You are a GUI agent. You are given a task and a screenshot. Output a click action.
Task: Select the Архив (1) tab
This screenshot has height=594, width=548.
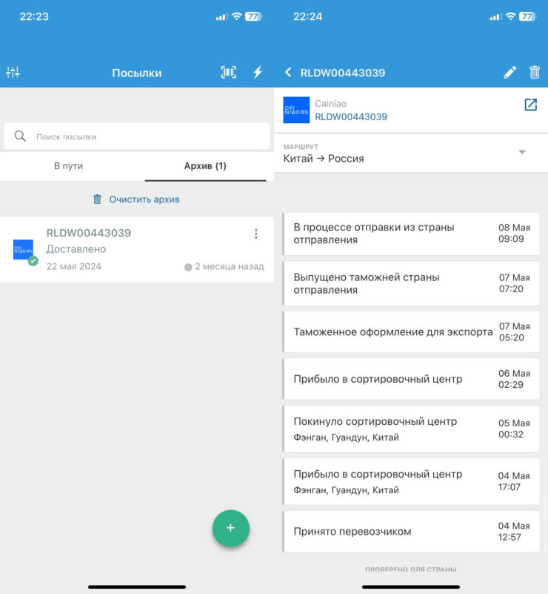pos(205,166)
